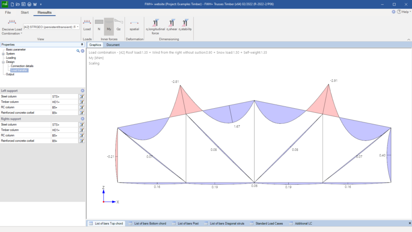Toggle the My bending moment diagram
The width and height of the screenshot is (412, 232).
pyautogui.click(x=109, y=24)
